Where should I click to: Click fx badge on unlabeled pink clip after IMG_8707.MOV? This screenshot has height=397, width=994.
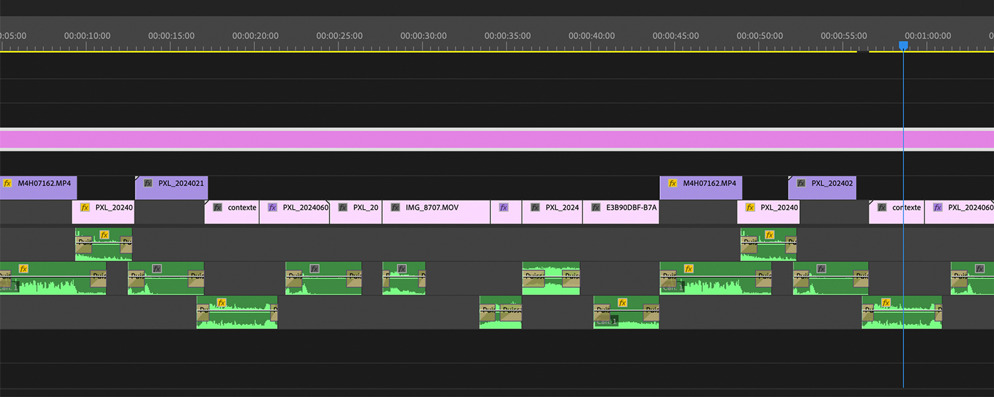(x=504, y=208)
